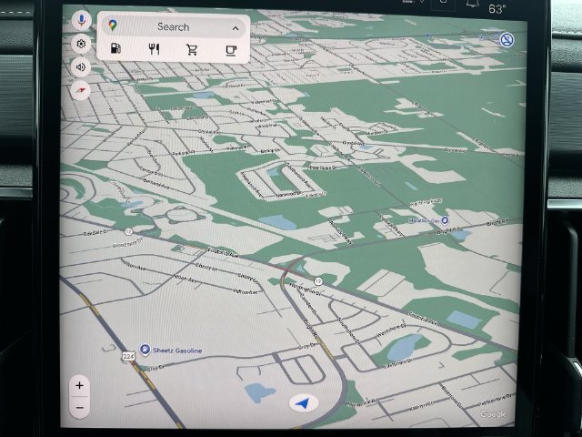Screen dimensions: 582x437
Task: Tap the Route 224 highway shield
Action: [128, 356]
